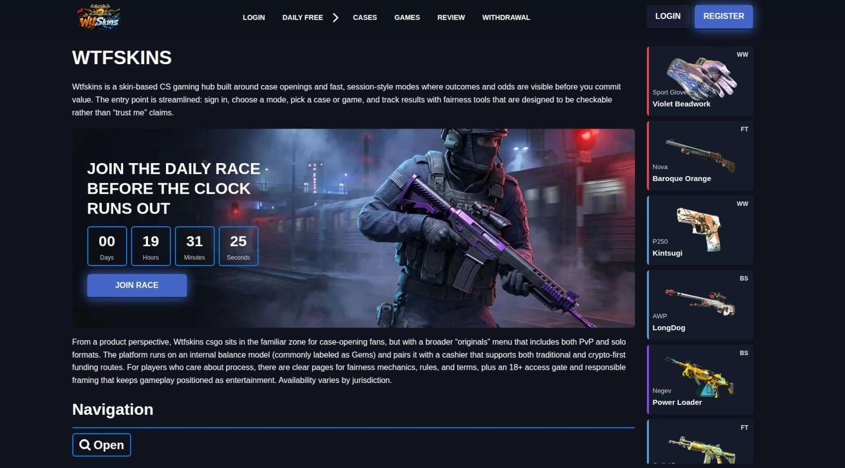Click the blue REGISTER button
The image size is (845, 468).
724,17
